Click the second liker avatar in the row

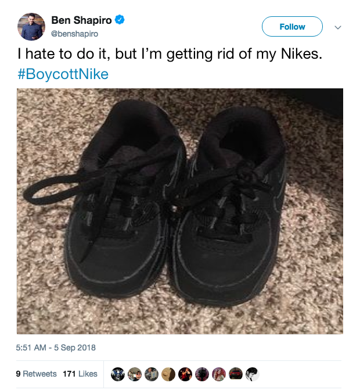pyautogui.click(x=135, y=374)
